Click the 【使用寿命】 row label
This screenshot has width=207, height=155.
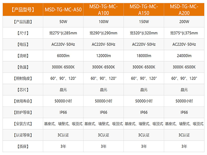click(x=23, y=101)
